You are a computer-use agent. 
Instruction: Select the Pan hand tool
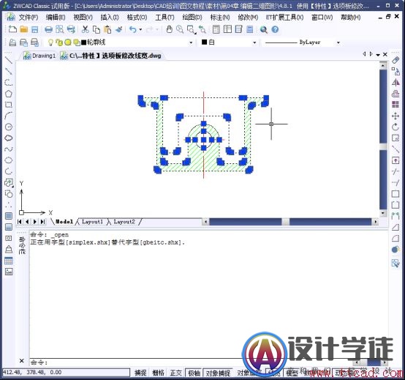(x=169, y=29)
